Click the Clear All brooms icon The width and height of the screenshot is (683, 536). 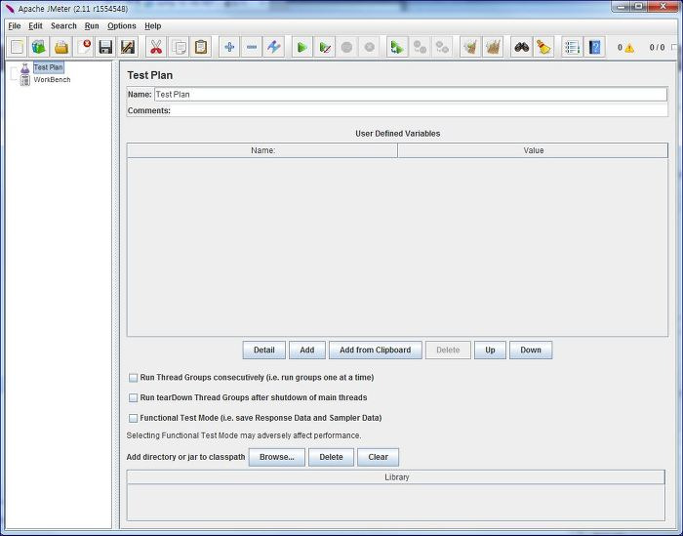[493, 47]
